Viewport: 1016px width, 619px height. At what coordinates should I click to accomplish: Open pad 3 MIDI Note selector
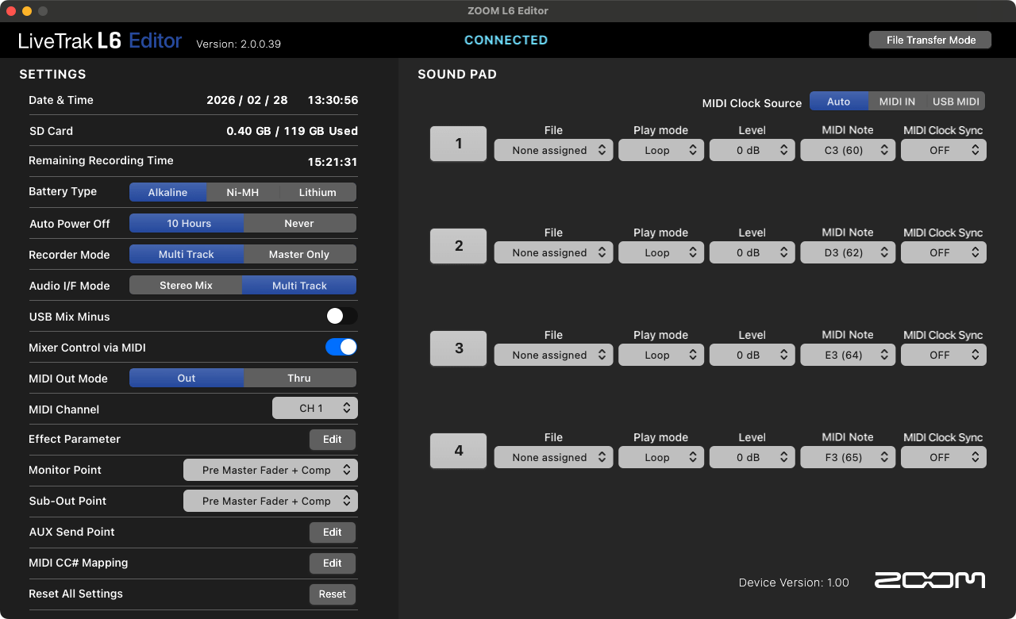tap(848, 356)
